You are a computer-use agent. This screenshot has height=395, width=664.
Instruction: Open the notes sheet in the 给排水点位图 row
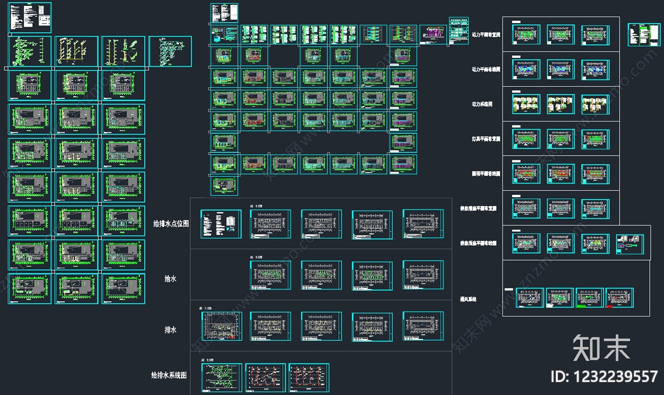point(221,224)
